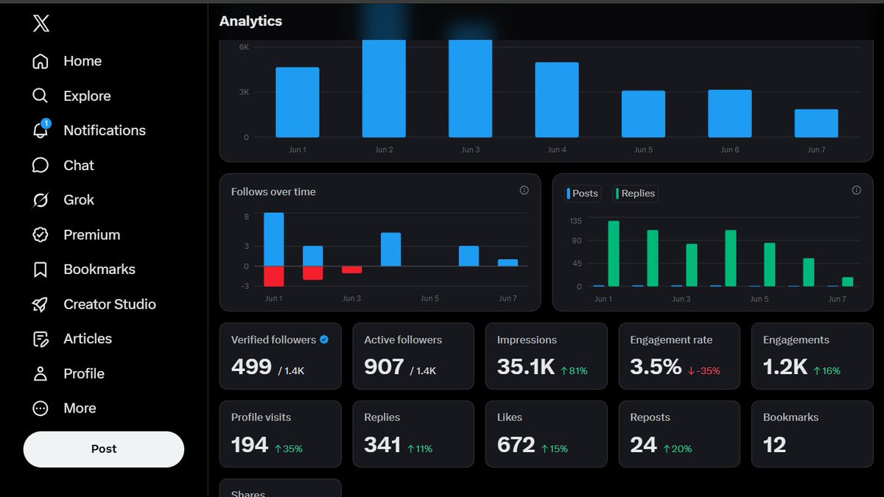Click the Profile person icon
The width and height of the screenshot is (884, 497).
[x=41, y=373]
